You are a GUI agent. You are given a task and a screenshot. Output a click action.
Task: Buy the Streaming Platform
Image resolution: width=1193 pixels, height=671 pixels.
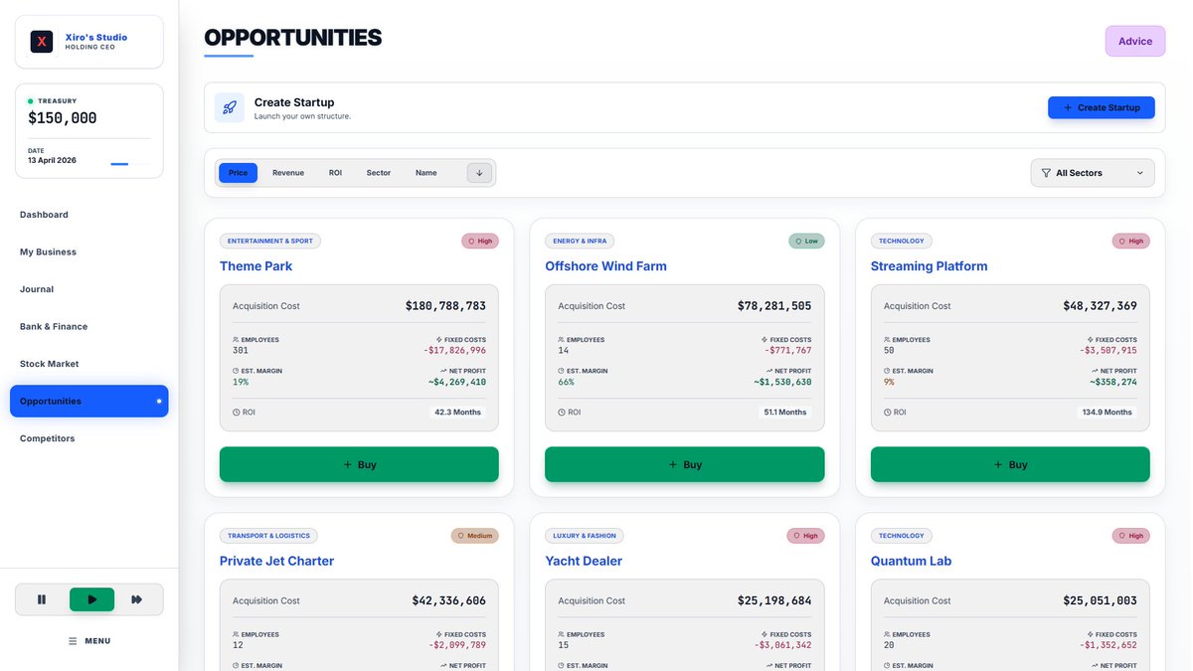tap(1010, 464)
